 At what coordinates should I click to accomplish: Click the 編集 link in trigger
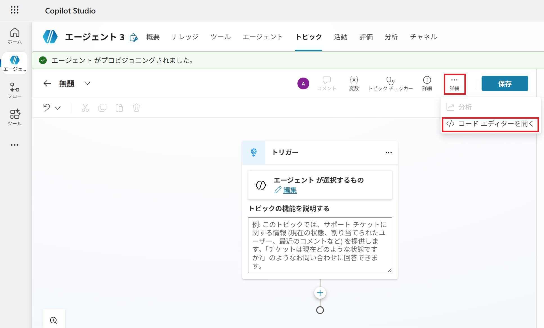[x=290, y=190]
